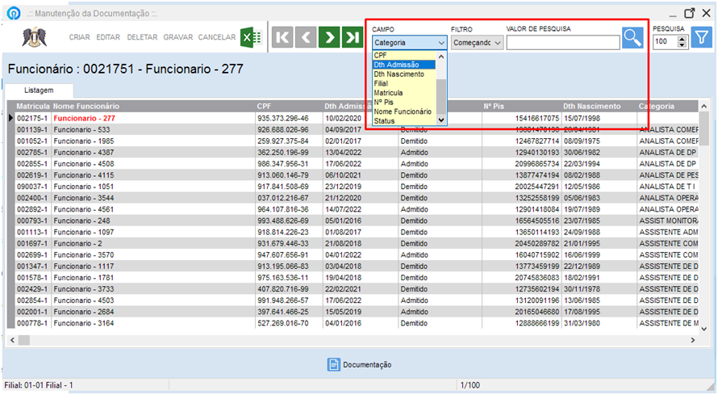Expand the CAMPO Categoria combo box

point(409,43)
